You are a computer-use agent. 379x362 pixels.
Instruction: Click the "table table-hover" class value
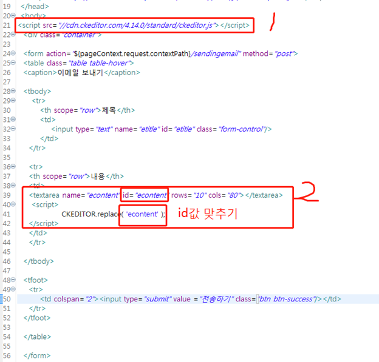[x=99, y=63]
